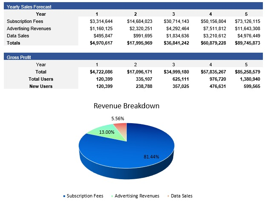Click Total Users value 335,107
268x203 pixels.
tap(144, 79)
